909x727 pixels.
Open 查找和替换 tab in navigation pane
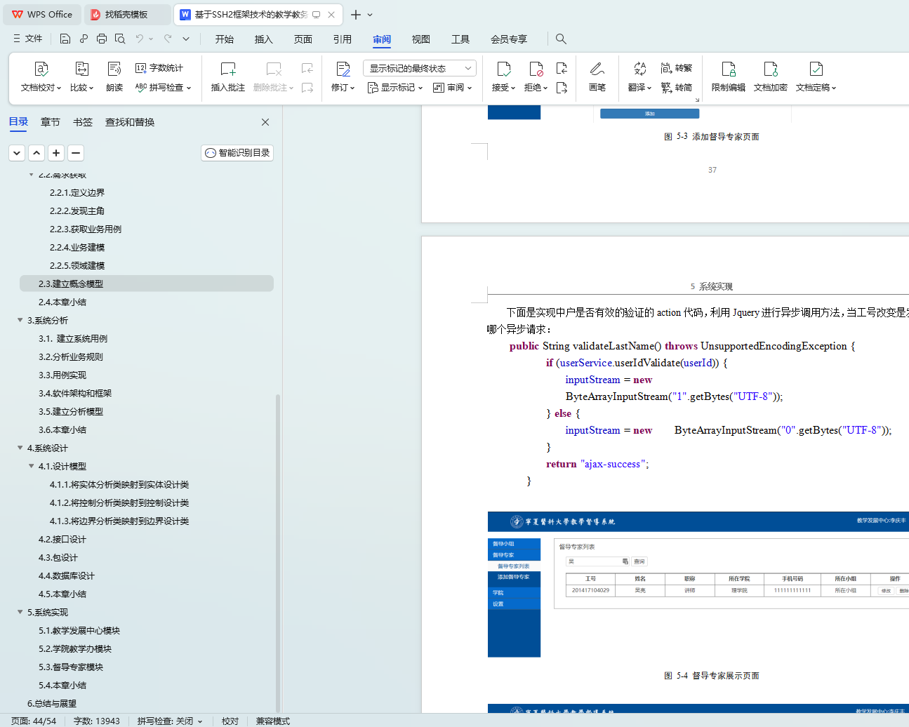point(130,122)
